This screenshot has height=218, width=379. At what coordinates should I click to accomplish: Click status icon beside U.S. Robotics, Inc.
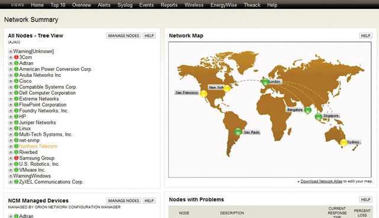[16, 164]
